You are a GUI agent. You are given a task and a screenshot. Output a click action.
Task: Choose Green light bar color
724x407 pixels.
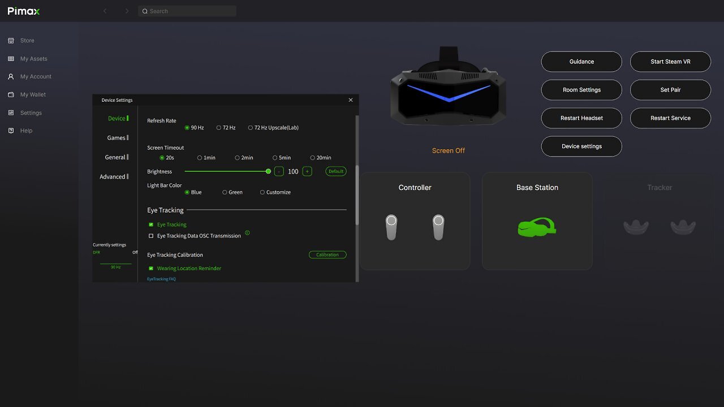click(x=232, y=192)
